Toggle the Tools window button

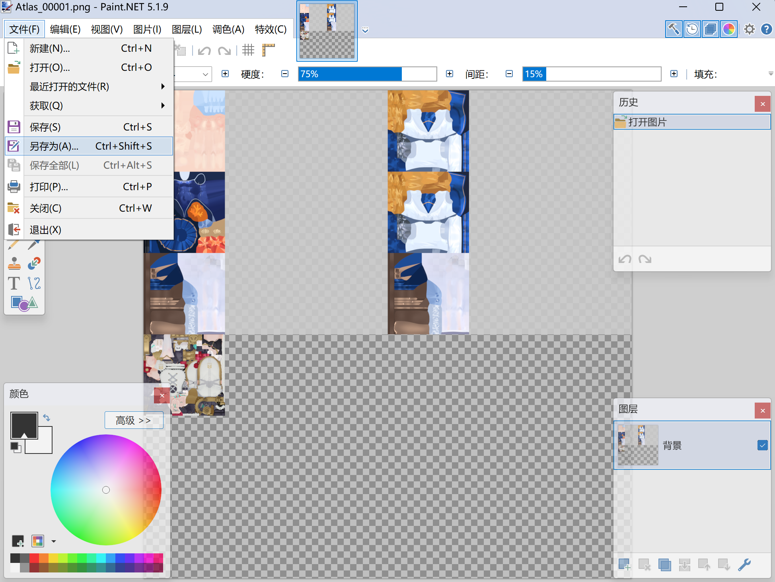674,29
